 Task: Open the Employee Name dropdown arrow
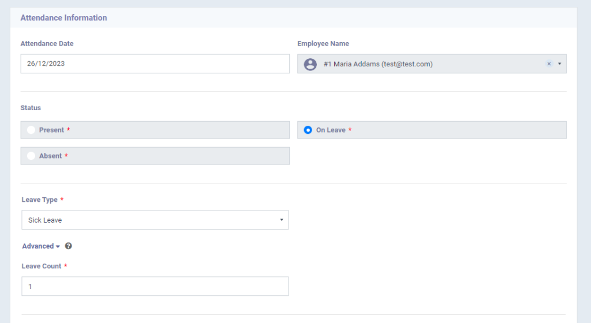click(559, 64)
